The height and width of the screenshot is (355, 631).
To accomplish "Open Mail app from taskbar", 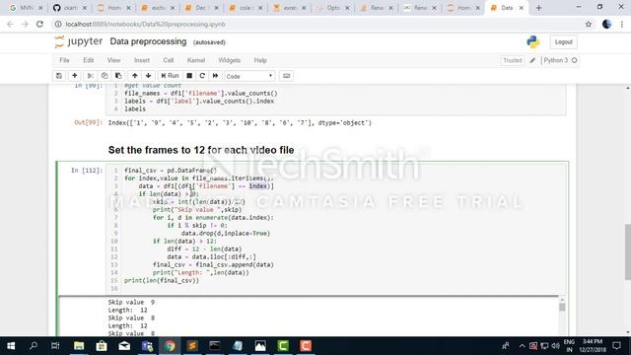I will 124,346.
